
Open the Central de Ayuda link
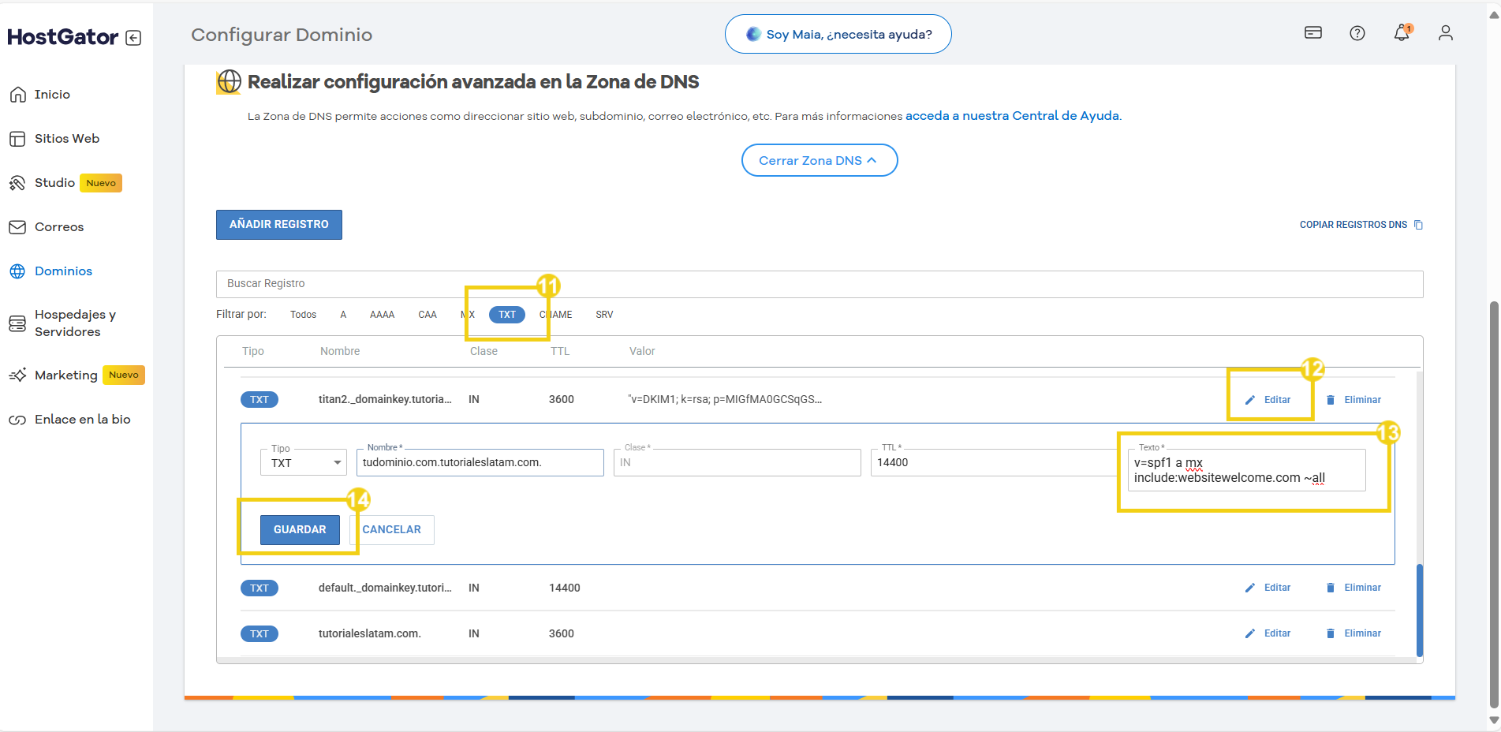(x=1012, y=116)
